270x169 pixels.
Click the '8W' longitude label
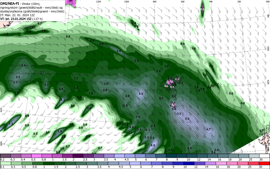coord(155,2)
